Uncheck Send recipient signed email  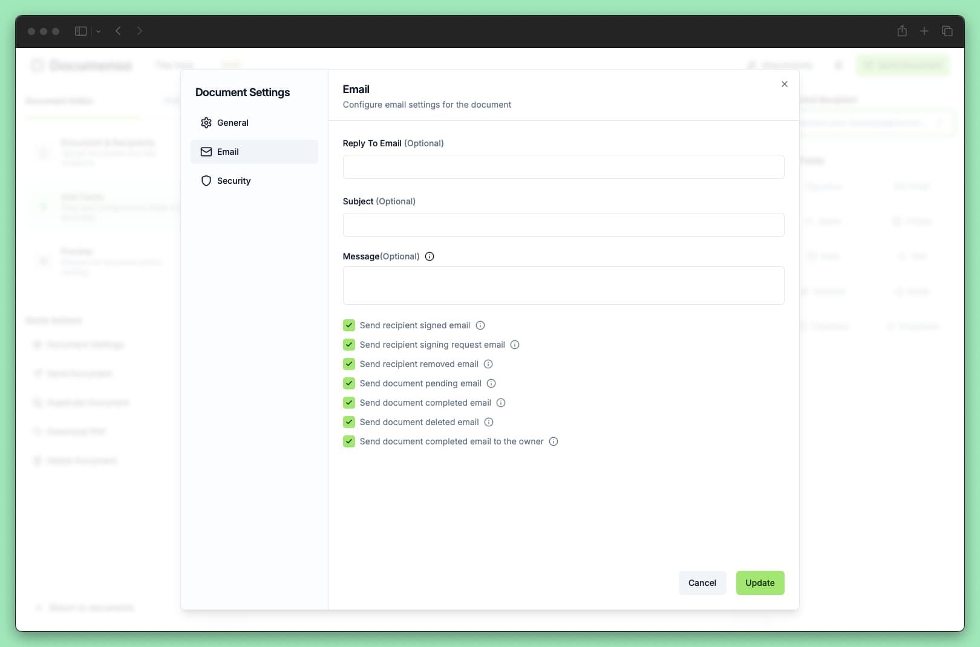pos(349,325)
